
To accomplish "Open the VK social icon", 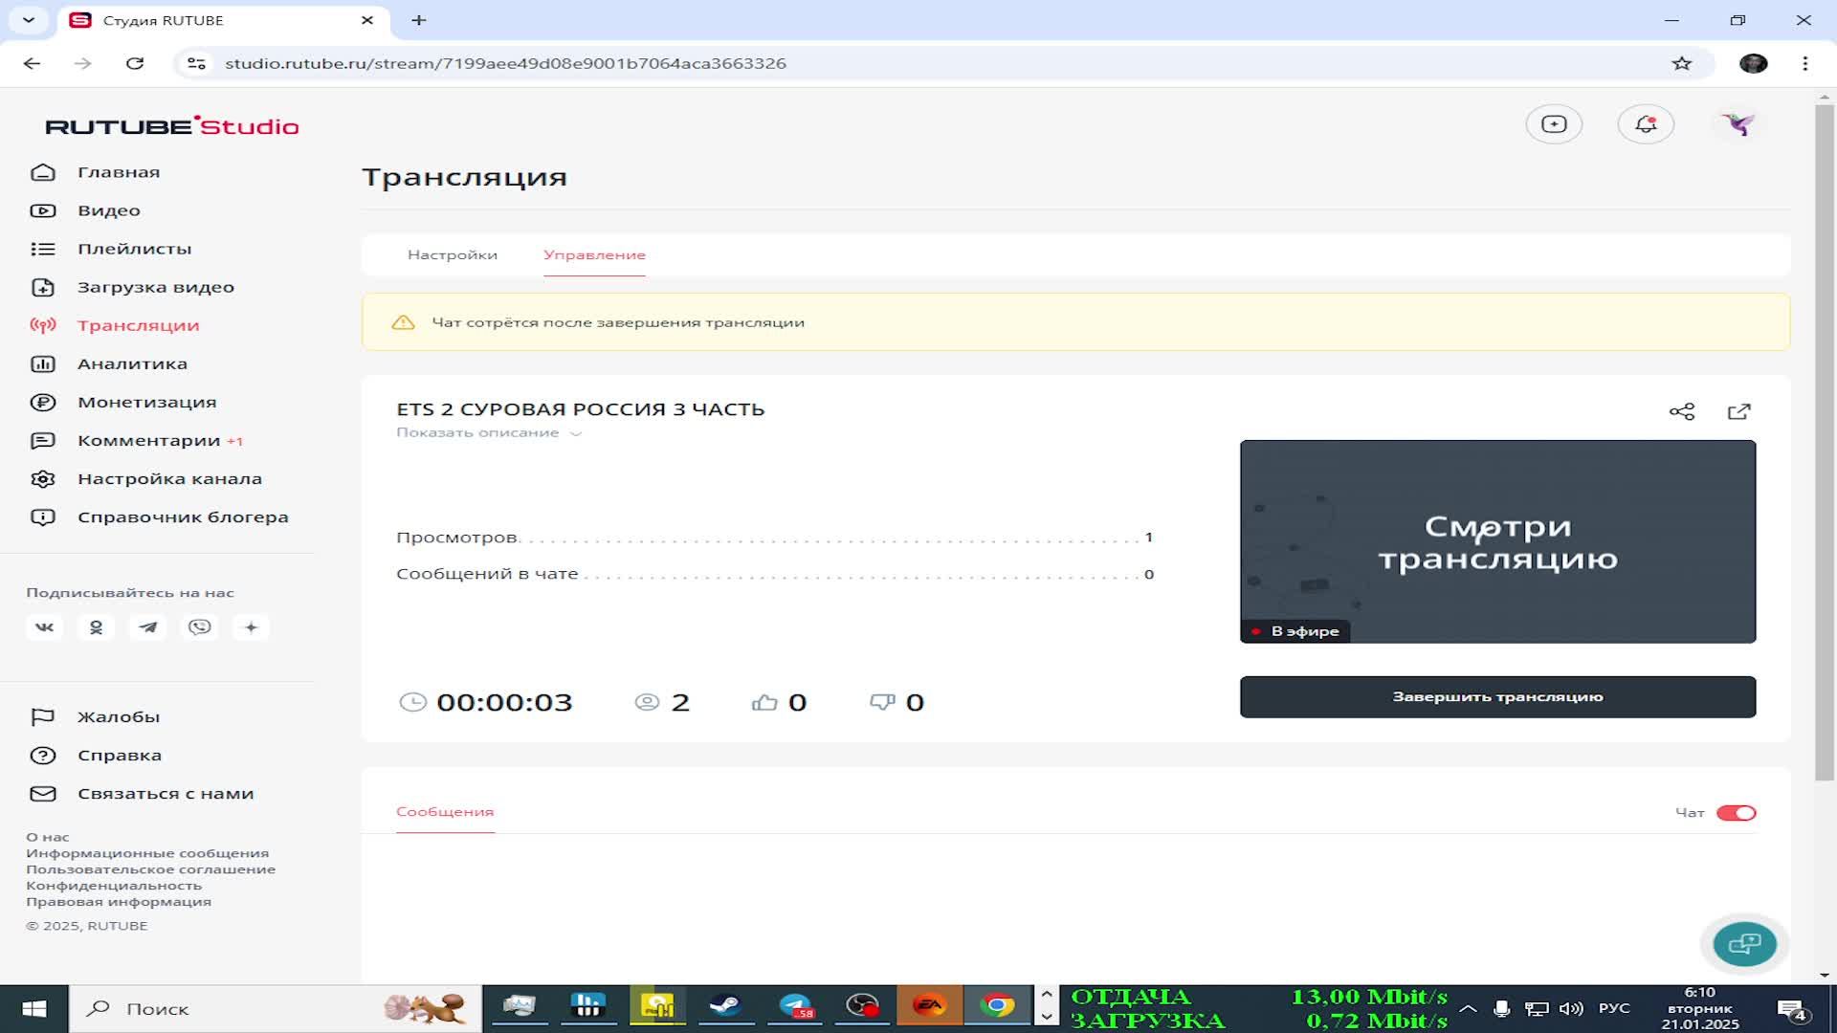I will 44,627.
